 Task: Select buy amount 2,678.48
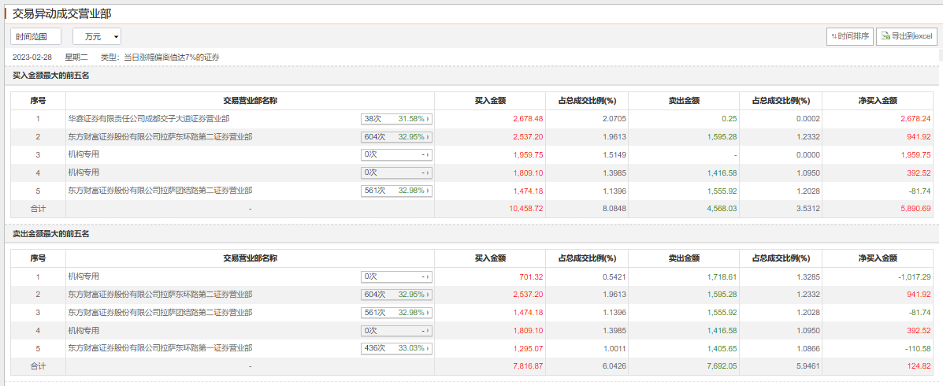click(527, 119)
